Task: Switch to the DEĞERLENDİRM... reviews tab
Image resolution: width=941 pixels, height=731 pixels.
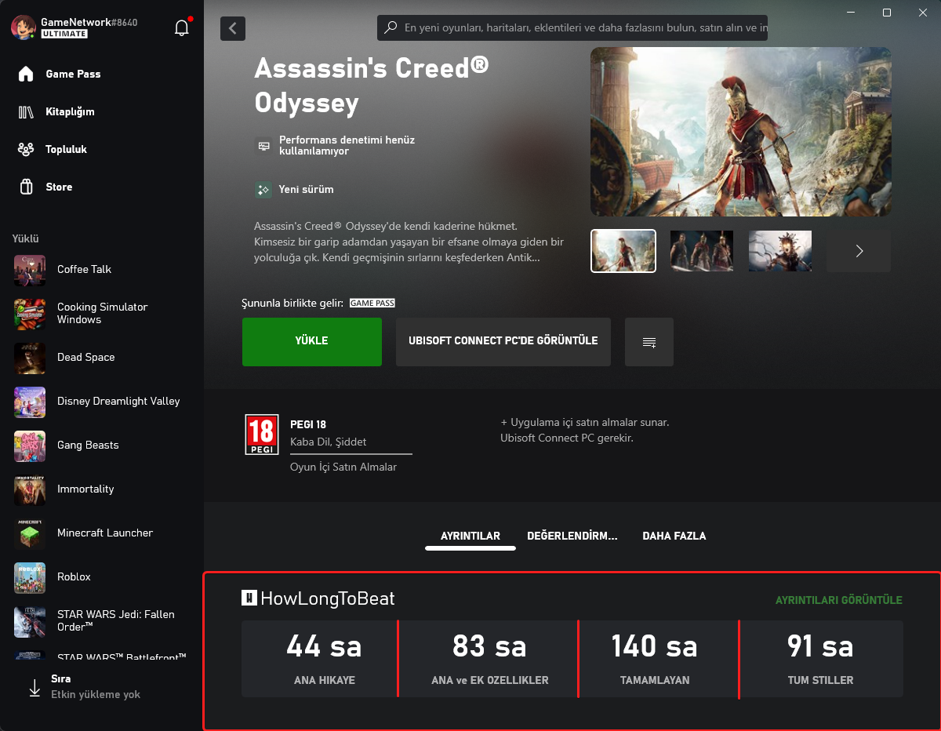Action: click(x=572, y=536)
